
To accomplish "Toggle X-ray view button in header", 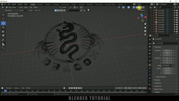I will pyautogui.click(x=134, y=7).
